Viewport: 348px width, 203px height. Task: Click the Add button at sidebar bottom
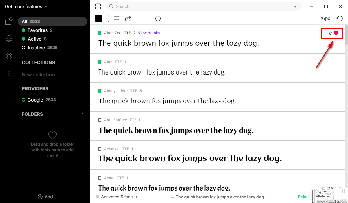[45, 197]
